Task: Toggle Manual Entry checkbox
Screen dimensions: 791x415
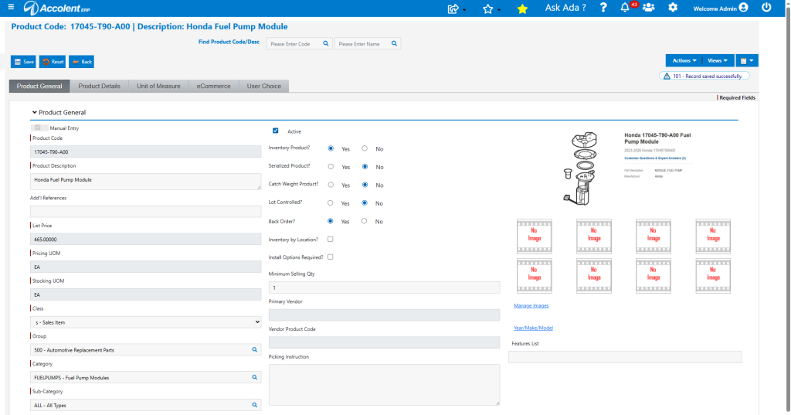Action: 38,128
